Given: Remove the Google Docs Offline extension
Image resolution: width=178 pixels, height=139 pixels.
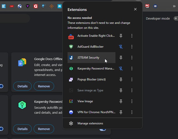Looking at the screenshot, I should pyautogui.click(x=44, y=86).
